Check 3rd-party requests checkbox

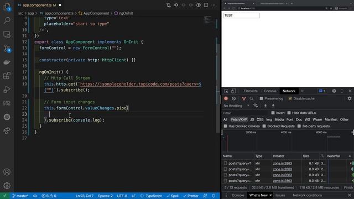(299, 126)
